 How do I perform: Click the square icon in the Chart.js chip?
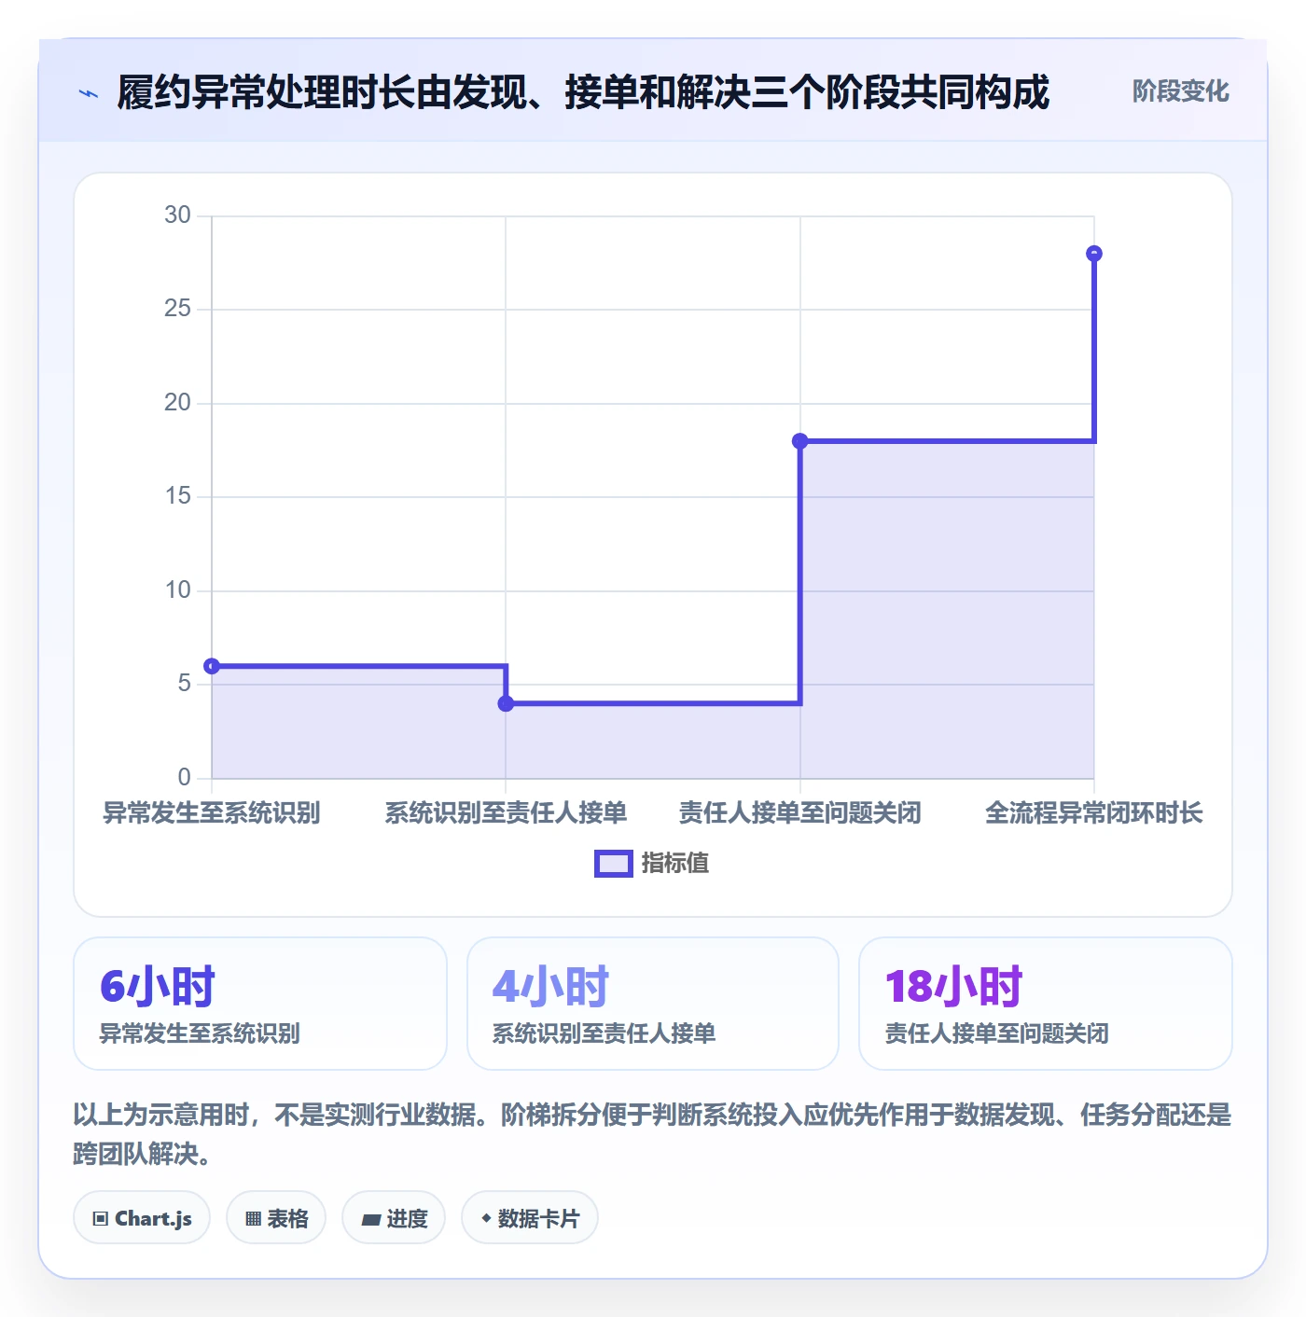(x=101, y=1218)
